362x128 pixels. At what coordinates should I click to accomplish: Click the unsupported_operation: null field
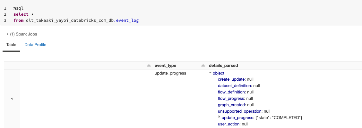point(244,111)
